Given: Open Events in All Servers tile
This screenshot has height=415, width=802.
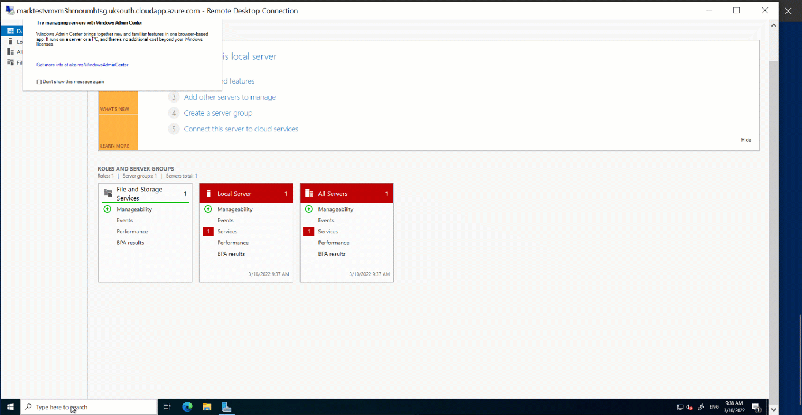Looking at the screenshot, I should tap(326, 220).
